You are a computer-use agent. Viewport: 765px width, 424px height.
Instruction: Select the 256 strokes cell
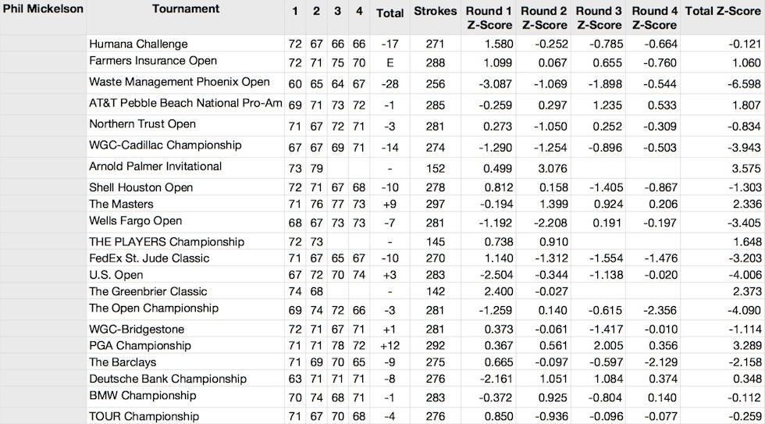(x=436, y=84)
